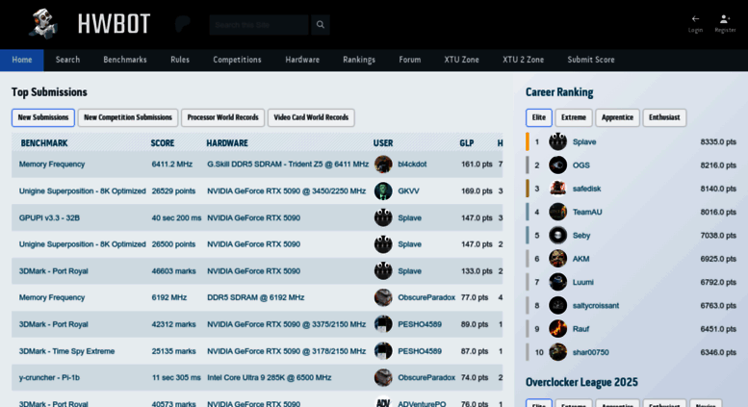Click the Register user icon
The height and width of the screenshot is (407, 748).
click(725, 19)
